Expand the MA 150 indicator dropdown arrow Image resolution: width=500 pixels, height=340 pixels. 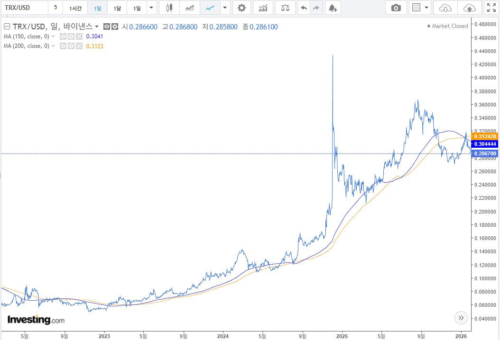click(x=53, y=36)
